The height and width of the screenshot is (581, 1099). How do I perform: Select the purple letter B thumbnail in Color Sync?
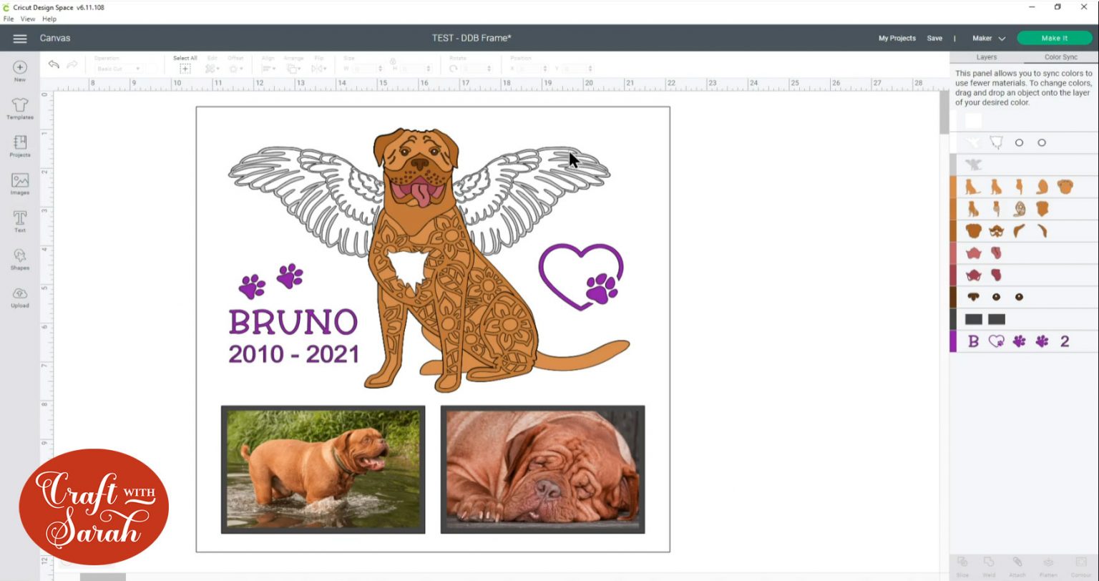(x=973, y=341)
